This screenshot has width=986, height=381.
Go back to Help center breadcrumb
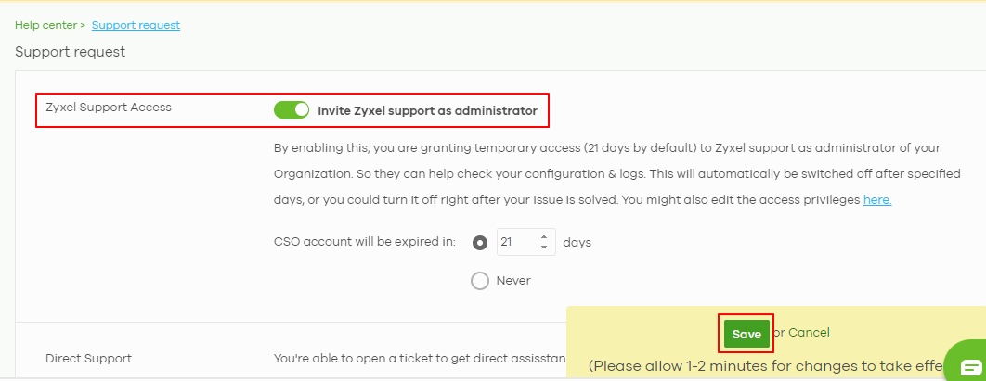[45, 25]
